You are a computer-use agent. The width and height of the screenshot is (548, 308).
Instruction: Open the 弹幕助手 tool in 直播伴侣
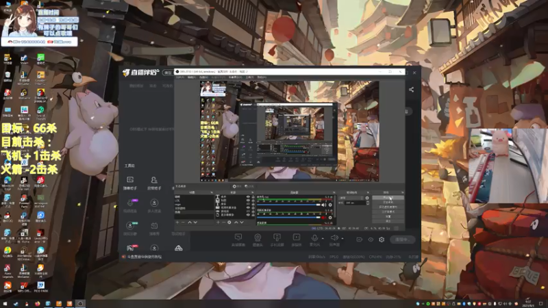tap(130, 183)
